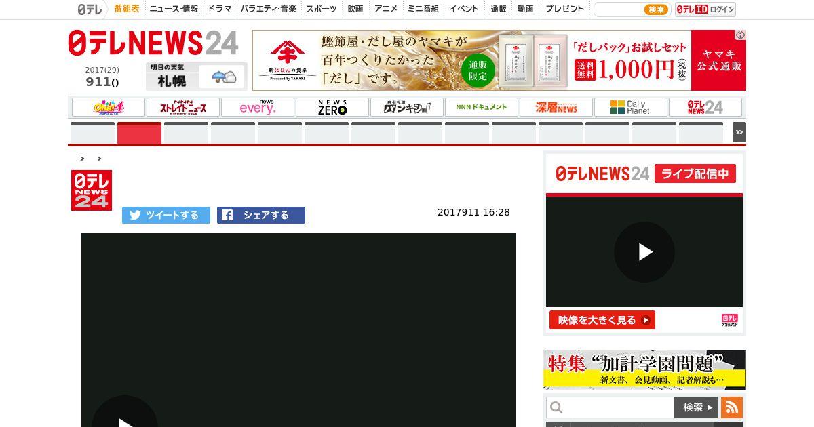Open the 札幌 weather forecast widget
Screen dimensions: 814x427
coord(196,77)
